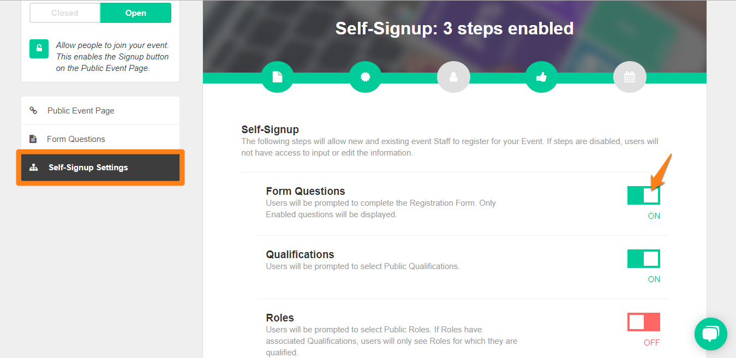
Task: Click the form icon beside Form Questions
Action: pyautogui.click(x=33, y=139)
